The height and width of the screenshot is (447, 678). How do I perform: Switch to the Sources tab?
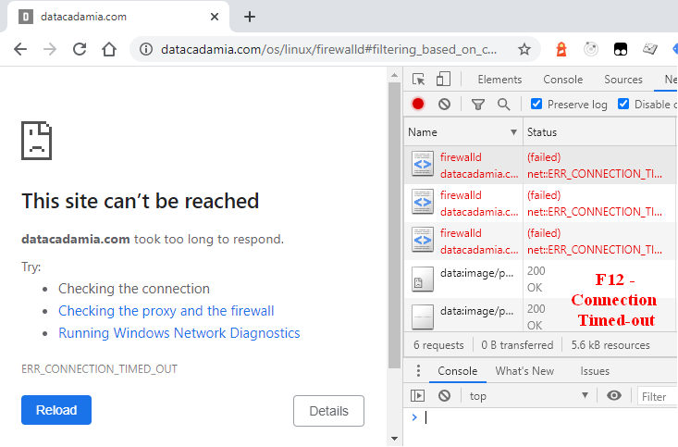(x=623, y=80)
